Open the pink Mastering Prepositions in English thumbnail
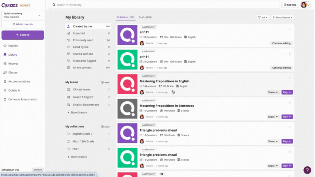The image size is (315, 177). click(127, 84)
